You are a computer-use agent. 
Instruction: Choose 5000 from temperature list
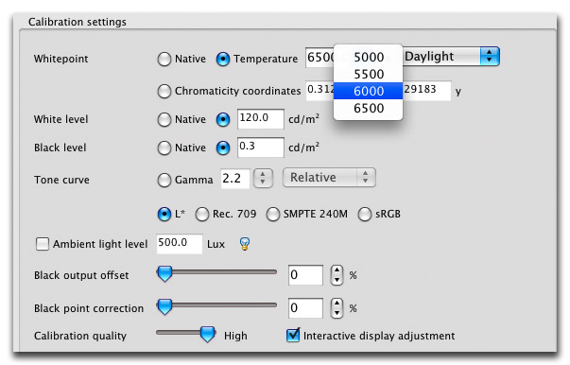[x=369, y=57]
